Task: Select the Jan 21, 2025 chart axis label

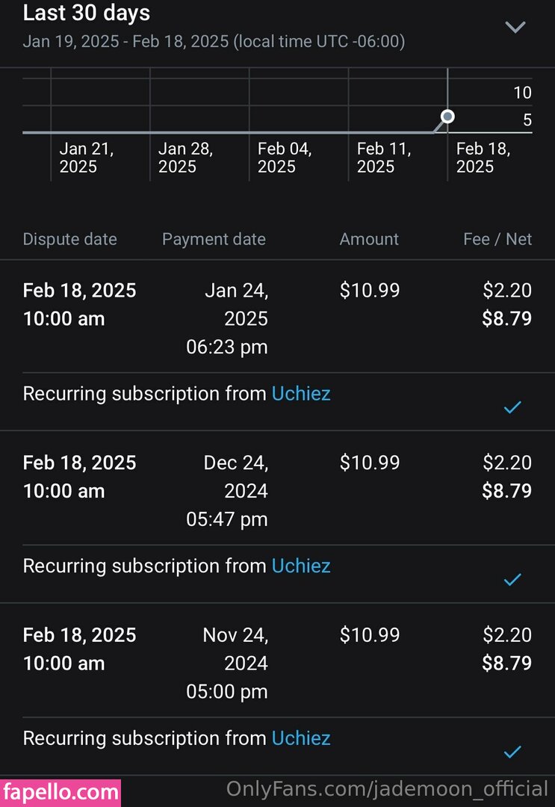Action: coord(87,158)
